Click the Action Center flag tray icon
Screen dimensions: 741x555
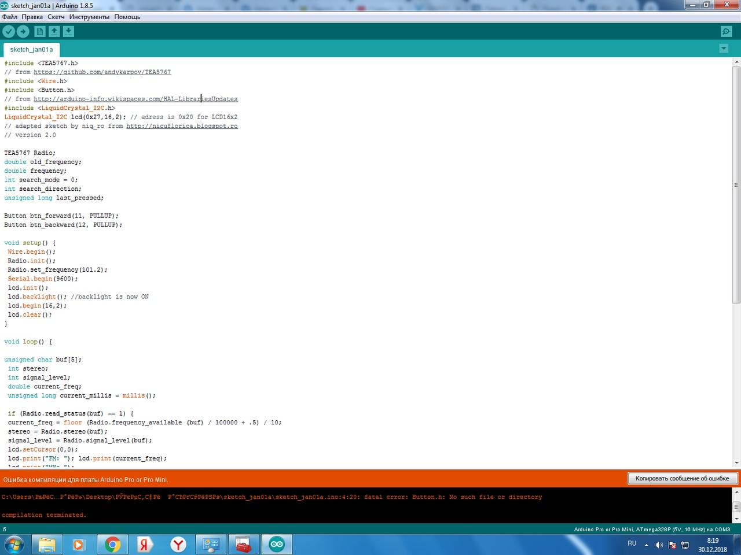pos(672,545)
